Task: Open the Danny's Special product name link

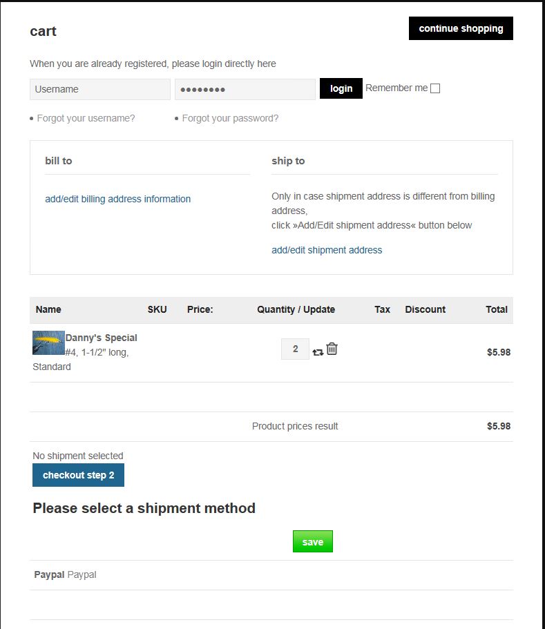Action: 102,338
